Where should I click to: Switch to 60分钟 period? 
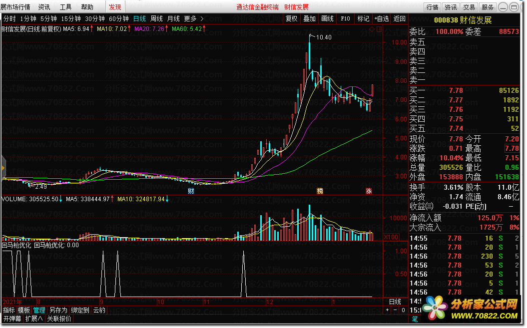pyautogui.click(x=119, y=19)
